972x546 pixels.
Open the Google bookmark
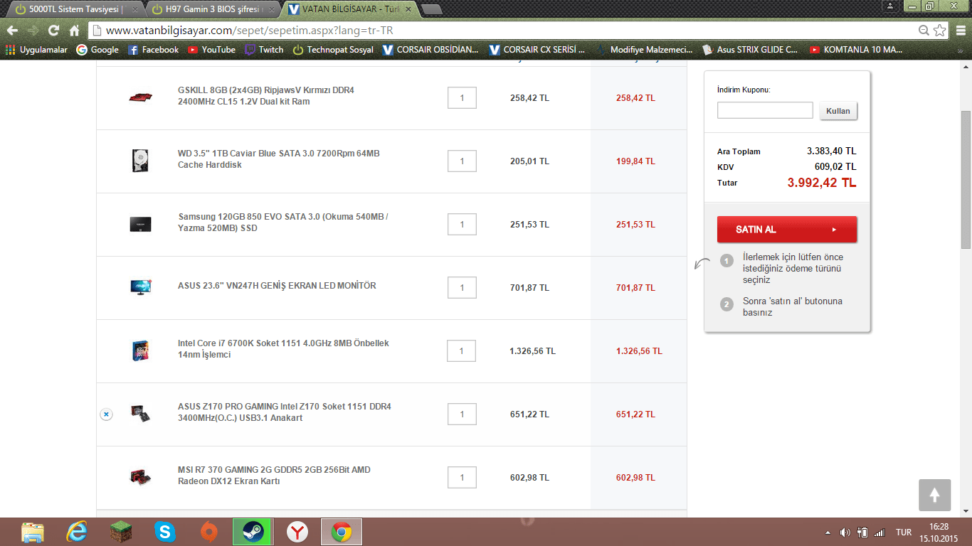pyautogui.click(x=97, y=50)
